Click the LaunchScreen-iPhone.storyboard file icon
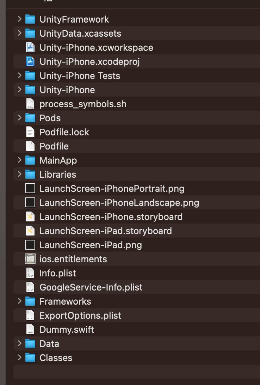Viewport: 260px width, 385px height. [30, 216]
